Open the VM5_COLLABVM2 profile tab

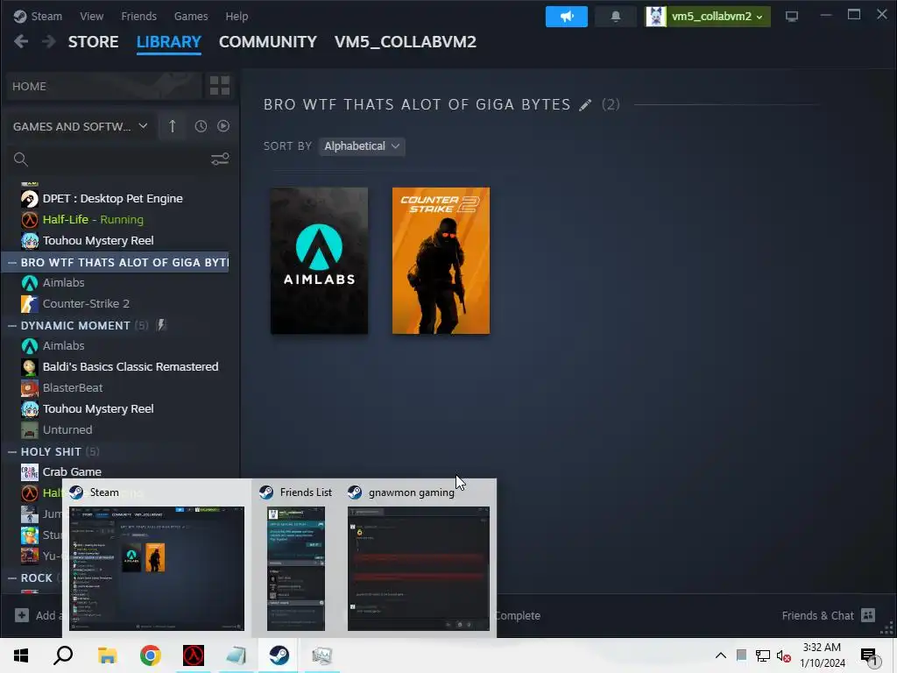(x=406, y=42)
